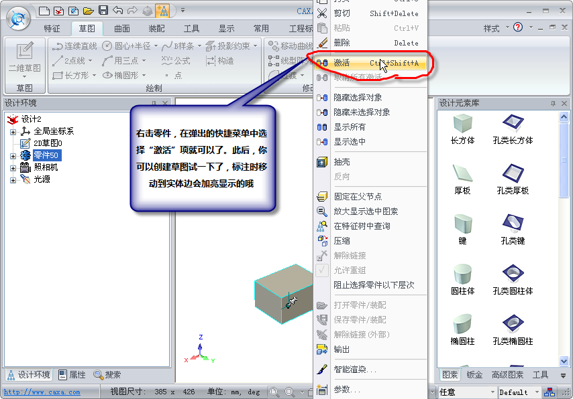Select 2D草图0 in the design tree
This screenshot has width=573, height=399.
click(48, 143)
